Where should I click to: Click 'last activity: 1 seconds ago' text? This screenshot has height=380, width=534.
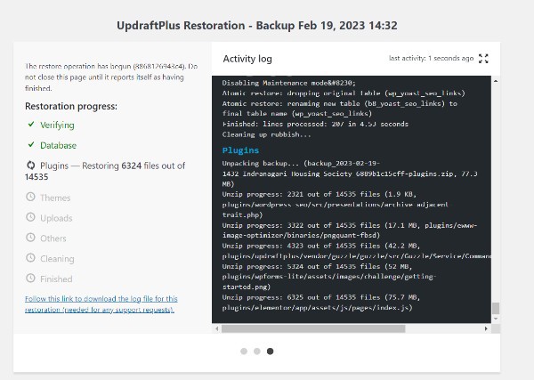click(431, 58)
